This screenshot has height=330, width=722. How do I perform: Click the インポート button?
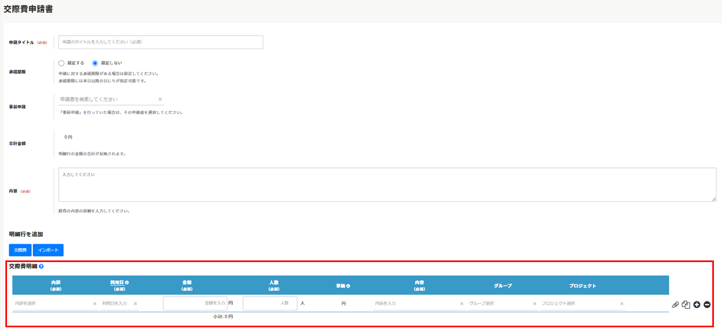point(48,250)
